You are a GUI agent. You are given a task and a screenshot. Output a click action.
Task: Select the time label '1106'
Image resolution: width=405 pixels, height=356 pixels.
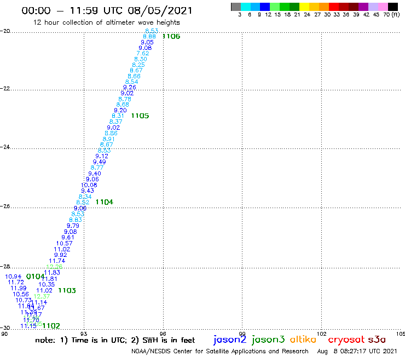point(171,37)
